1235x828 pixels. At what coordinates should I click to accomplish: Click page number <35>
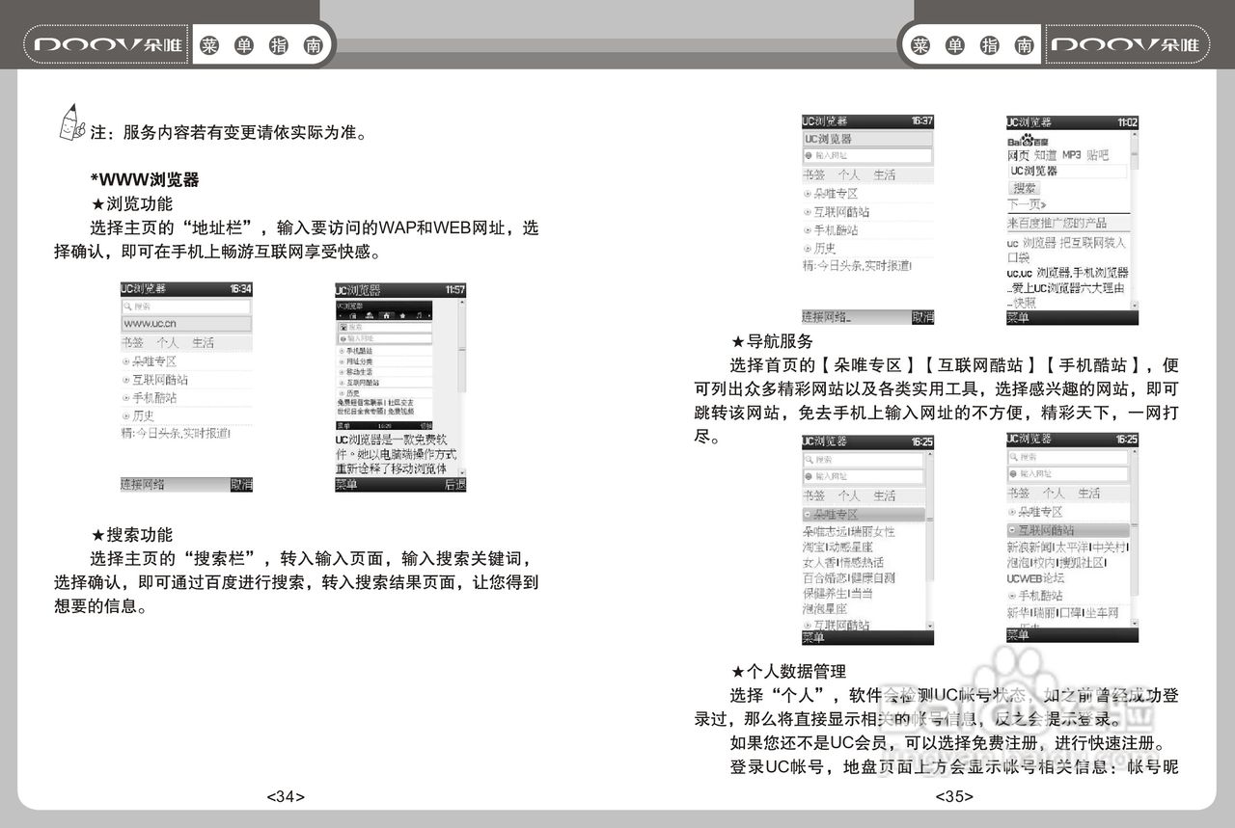click(954, 796)
